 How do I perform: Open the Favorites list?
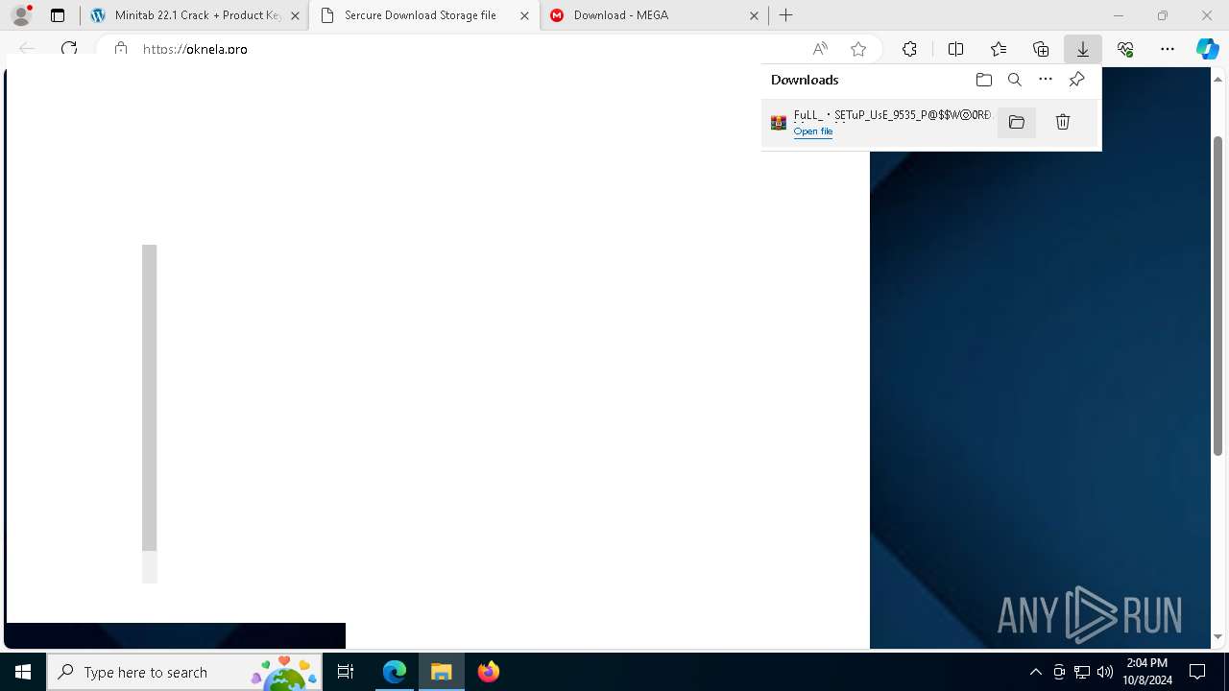coord(999,49)
